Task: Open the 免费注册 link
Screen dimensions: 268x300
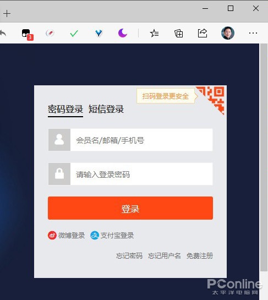Action: [200, 256]
